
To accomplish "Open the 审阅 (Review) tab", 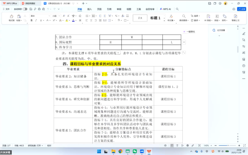I will pos(119,9).
